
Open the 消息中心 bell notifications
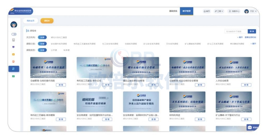pos(234,11)
